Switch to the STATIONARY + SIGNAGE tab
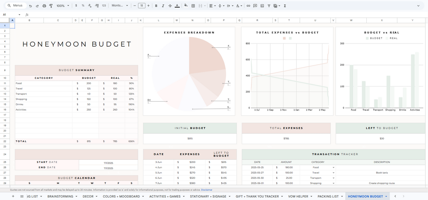This screenshot has width=428, height=200. pos(210,196)
